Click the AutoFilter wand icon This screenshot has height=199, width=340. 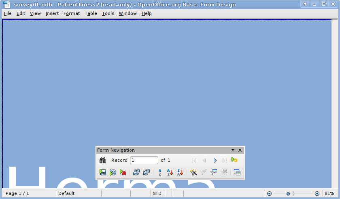coord(193,172)
